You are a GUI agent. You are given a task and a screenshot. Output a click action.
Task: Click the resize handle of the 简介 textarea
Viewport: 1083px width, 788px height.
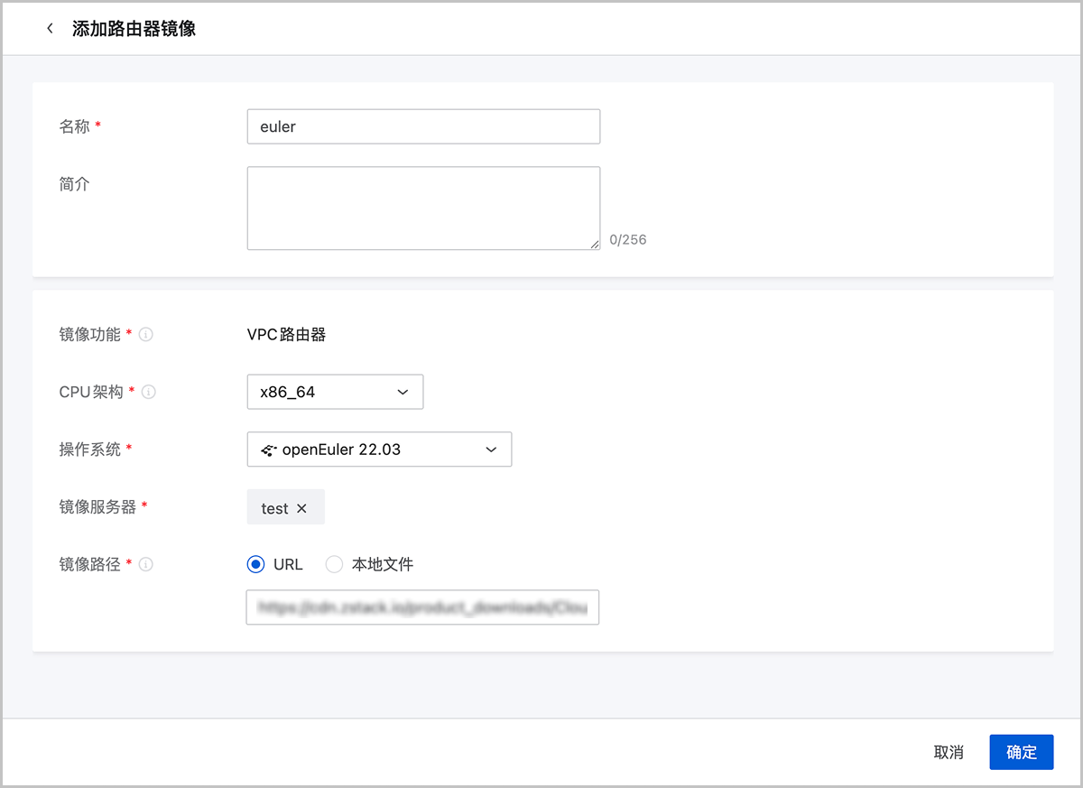595,244
